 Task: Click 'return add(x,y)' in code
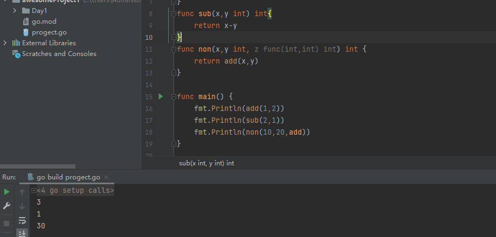(x=226, y=61)
